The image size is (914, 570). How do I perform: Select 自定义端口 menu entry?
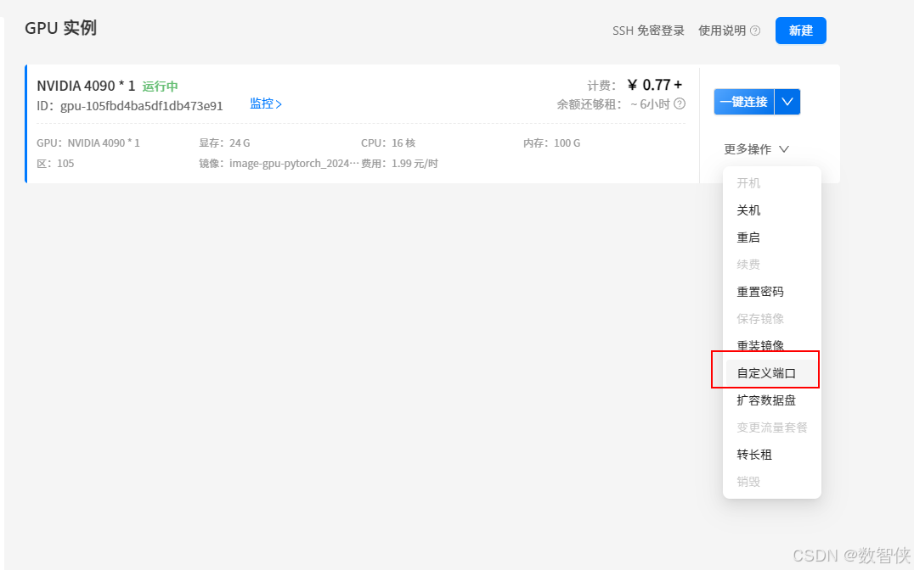[766, 373]
